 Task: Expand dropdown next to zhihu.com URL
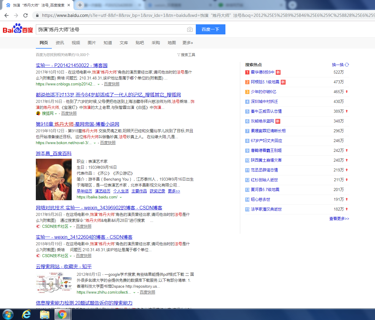(134, 293)
